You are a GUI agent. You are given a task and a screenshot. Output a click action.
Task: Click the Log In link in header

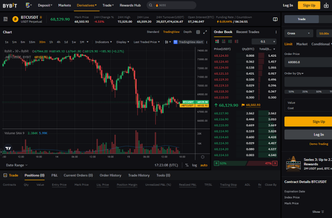pos(288,5)
